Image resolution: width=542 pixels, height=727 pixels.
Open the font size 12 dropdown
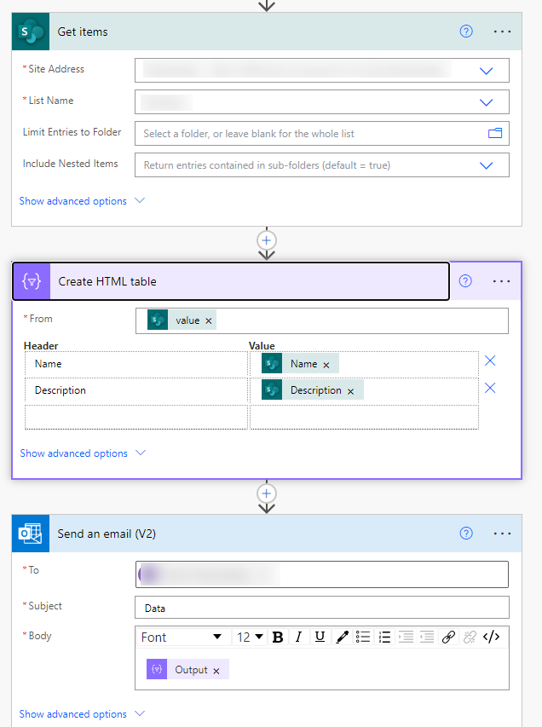coord(250,637)
